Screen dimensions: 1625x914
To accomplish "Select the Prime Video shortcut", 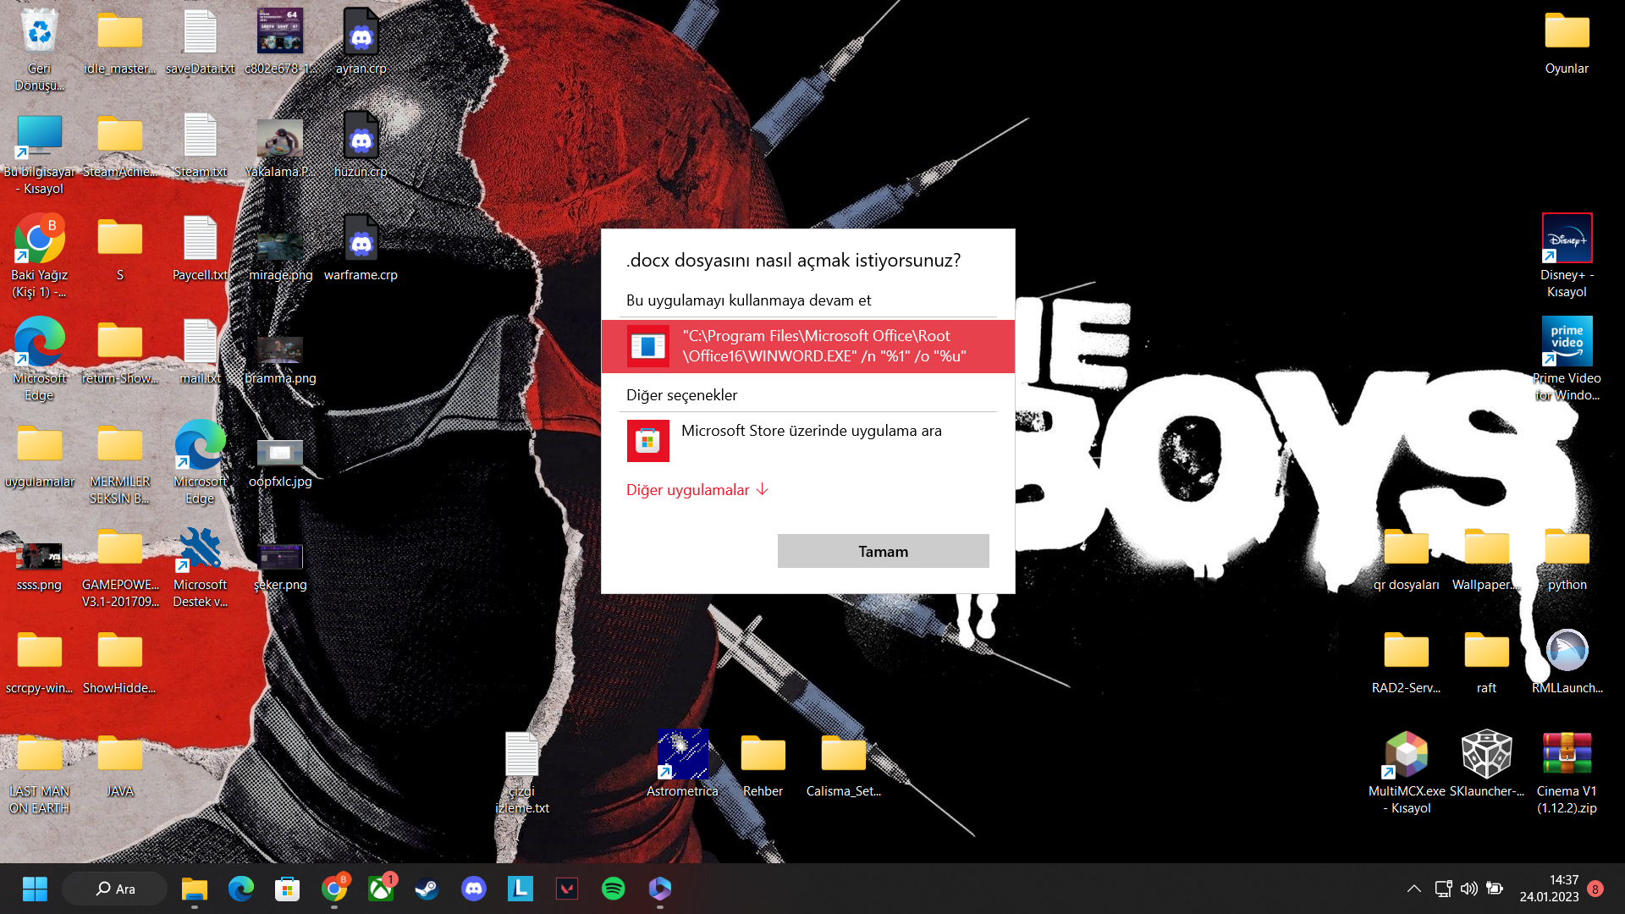I will (x=1567, y=342).
